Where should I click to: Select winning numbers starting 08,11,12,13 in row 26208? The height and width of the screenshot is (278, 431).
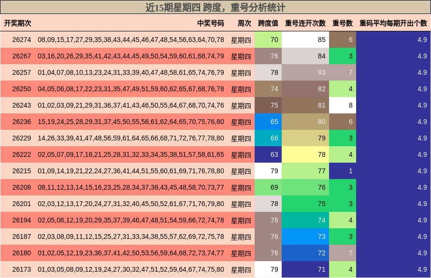pos(131,187)
